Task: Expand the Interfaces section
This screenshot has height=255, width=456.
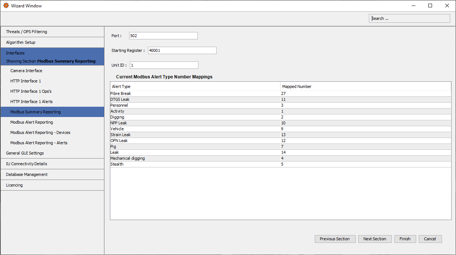Action: pyautogui.click(x=15, y=53)
